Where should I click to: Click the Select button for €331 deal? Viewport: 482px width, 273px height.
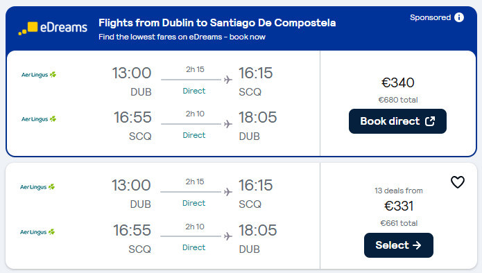click(398, 245)
